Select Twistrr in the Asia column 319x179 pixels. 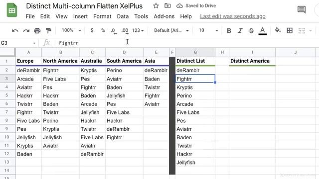(156, 88)
